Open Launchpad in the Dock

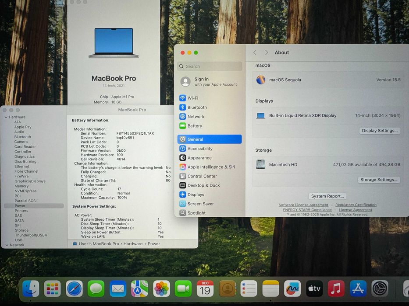(x=53, y=289)
